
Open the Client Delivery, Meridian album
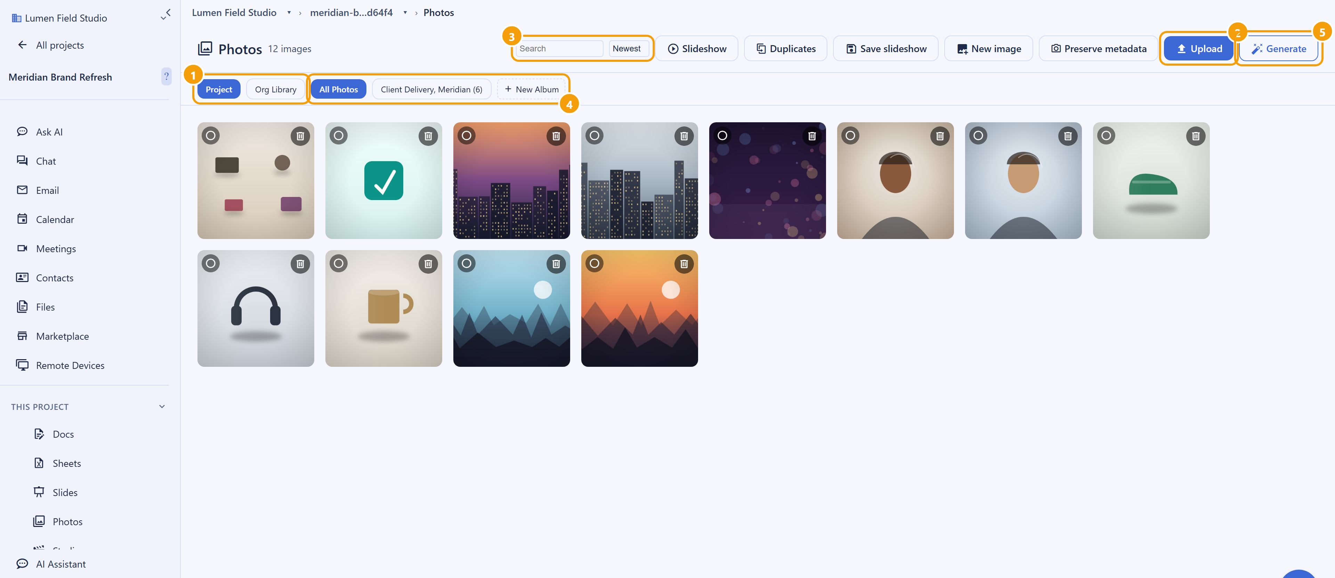431,89
